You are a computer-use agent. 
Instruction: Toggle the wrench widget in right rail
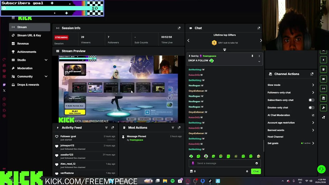pyautogui.click(x=324, y=108)
